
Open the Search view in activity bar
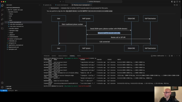[2, 10]
